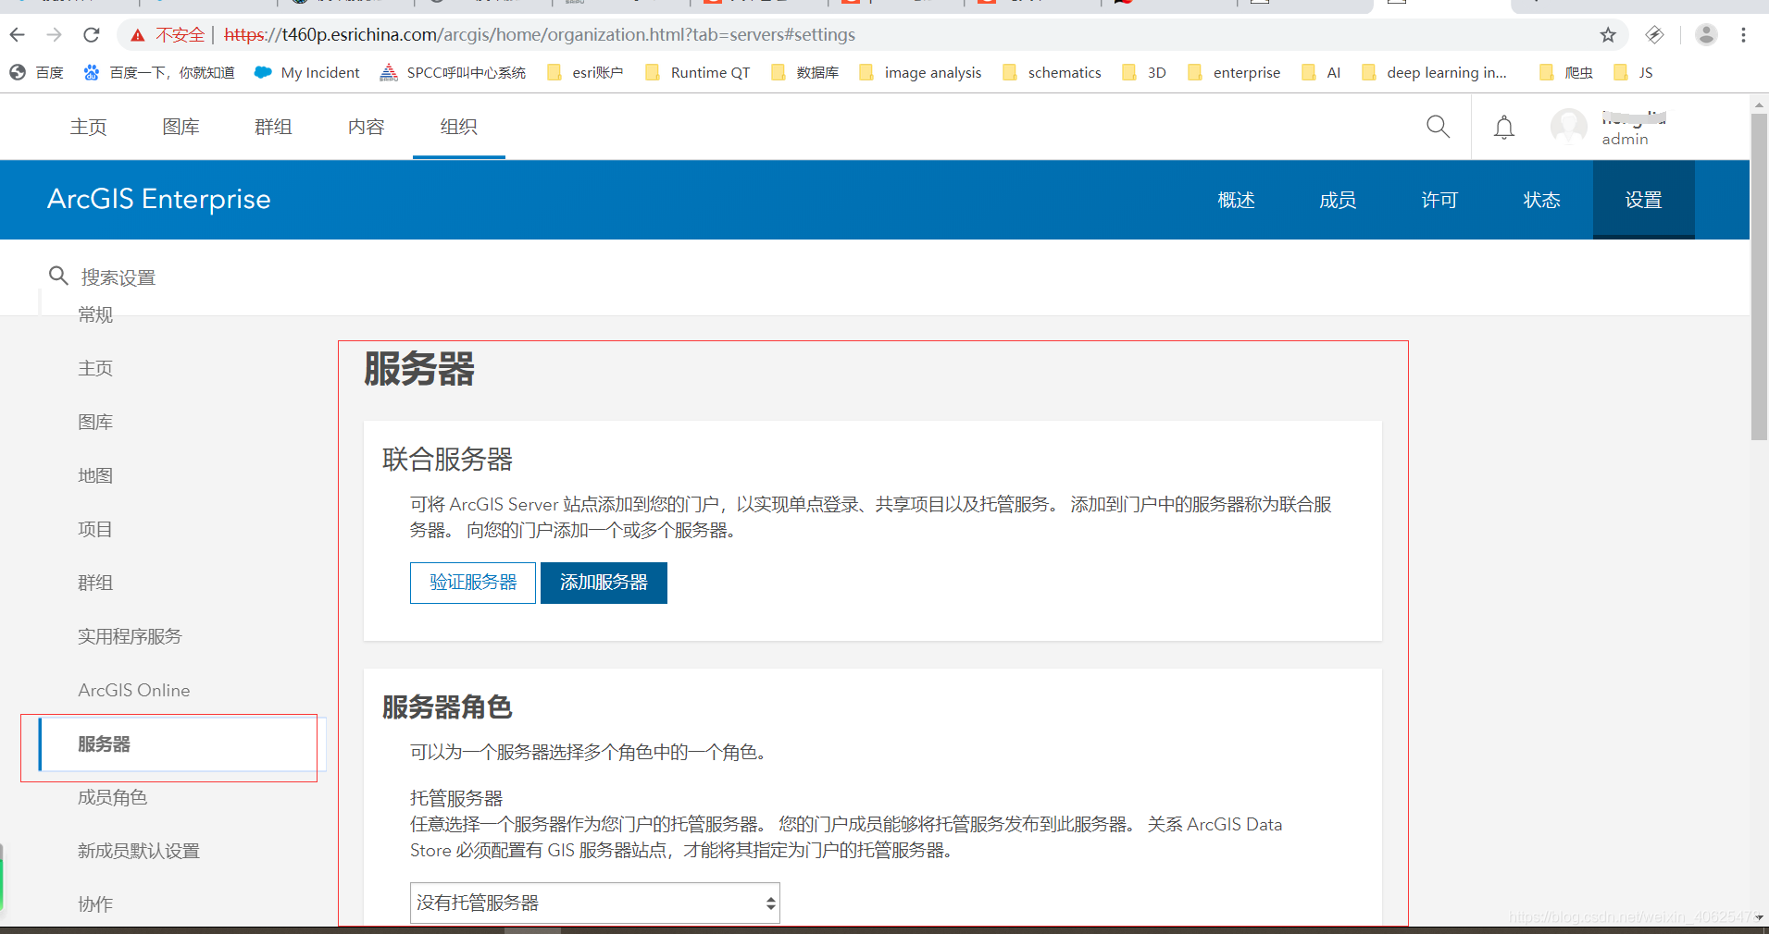Viewport: 1769px width, 934px height.
Task: Open the 数据库 bookmark folder
Action: point(804,73)
